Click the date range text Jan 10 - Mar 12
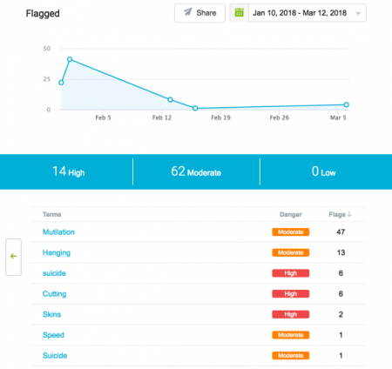 [300, 13]
